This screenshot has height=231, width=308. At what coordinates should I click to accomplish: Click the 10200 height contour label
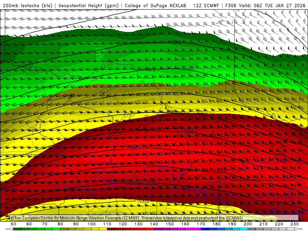[151, 166]
